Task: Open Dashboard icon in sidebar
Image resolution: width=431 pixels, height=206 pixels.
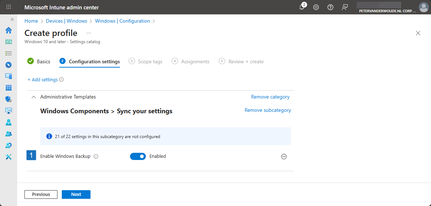Action: 9,42
